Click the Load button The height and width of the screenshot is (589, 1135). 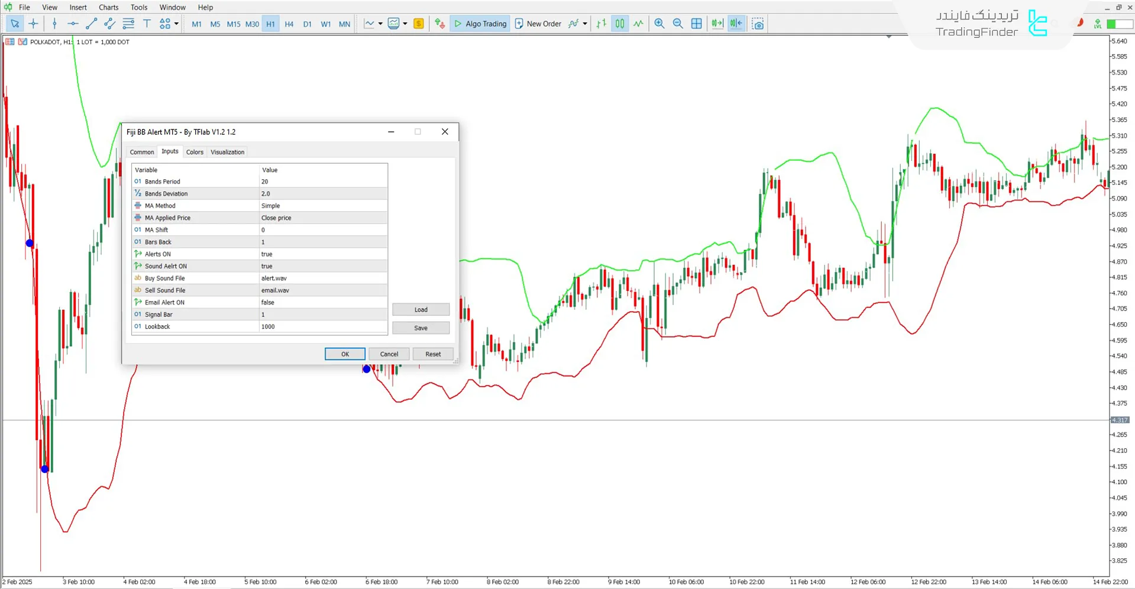tap(421, 310)
